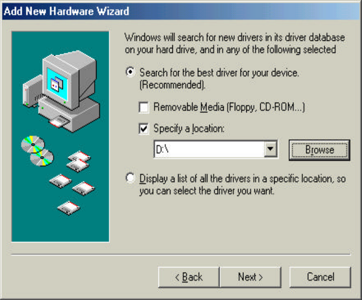Click the Display a list of all drivers label

(x=242, y=185)
